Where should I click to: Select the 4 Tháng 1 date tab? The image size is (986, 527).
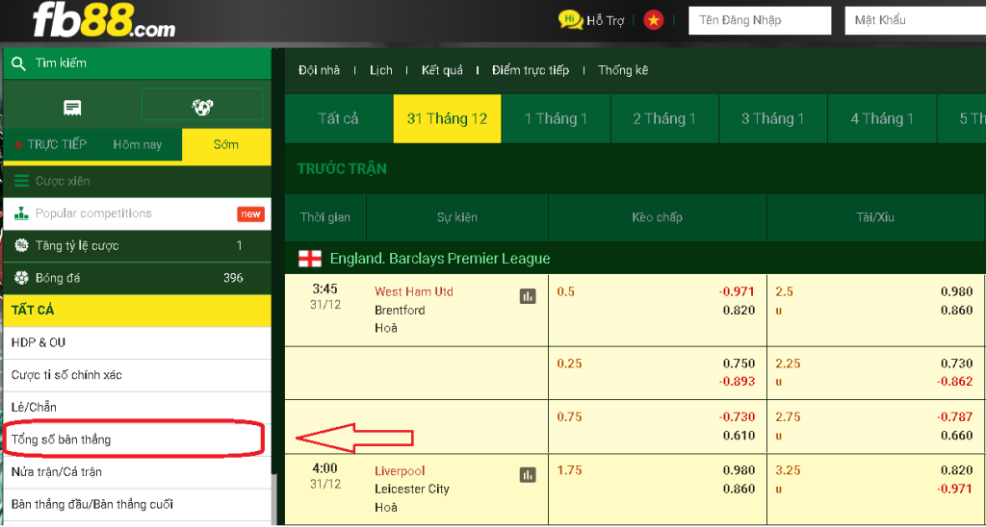pyautogui.click(x=882, y=118)
